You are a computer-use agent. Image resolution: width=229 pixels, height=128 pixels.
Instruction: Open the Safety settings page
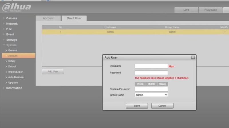(x=12, y=61)
